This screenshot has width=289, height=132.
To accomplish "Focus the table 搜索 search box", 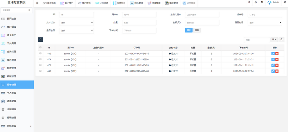I will click(x=257, y=40).
